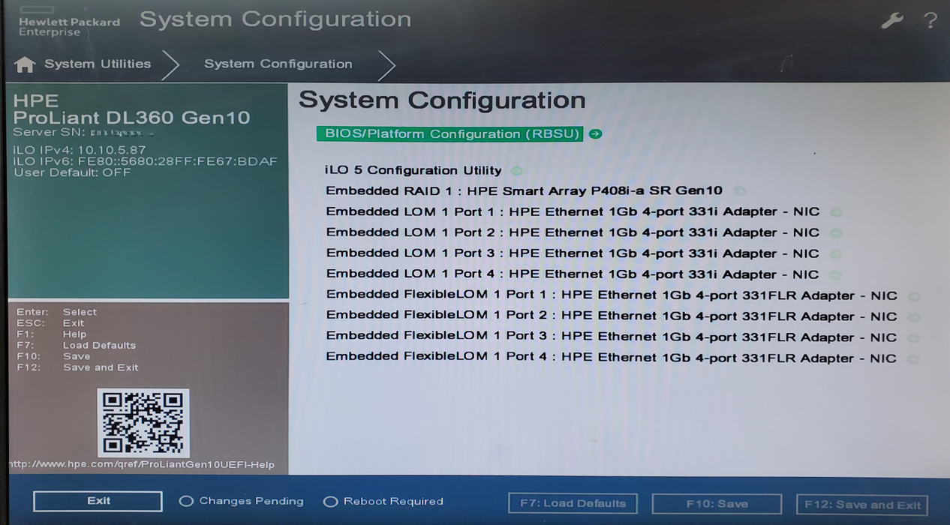Screen dimensions: 950x525
Task: Click arrow icon beside FlexibleLOM 1 Port 4
Action: (x=913, y=359)
